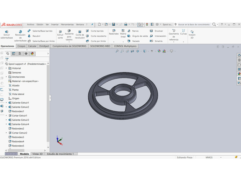
Task: Select the Planta plane item
Action: [x=13, y=90]
